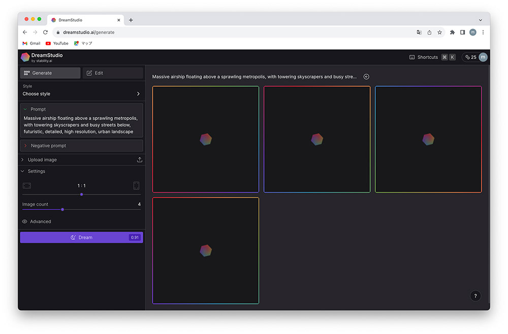This screenshot has height=334, width=508.
Task: Open keyboard Shortcuts panel
Action: pyautogui.click(x=432, y=57)
